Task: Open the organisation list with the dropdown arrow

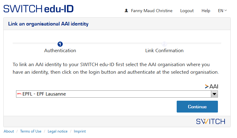Action: 215,94
